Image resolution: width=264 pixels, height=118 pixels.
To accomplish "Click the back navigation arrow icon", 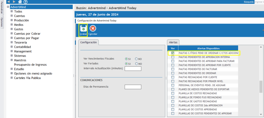I will pyautogui.click(x=9, y=2).
